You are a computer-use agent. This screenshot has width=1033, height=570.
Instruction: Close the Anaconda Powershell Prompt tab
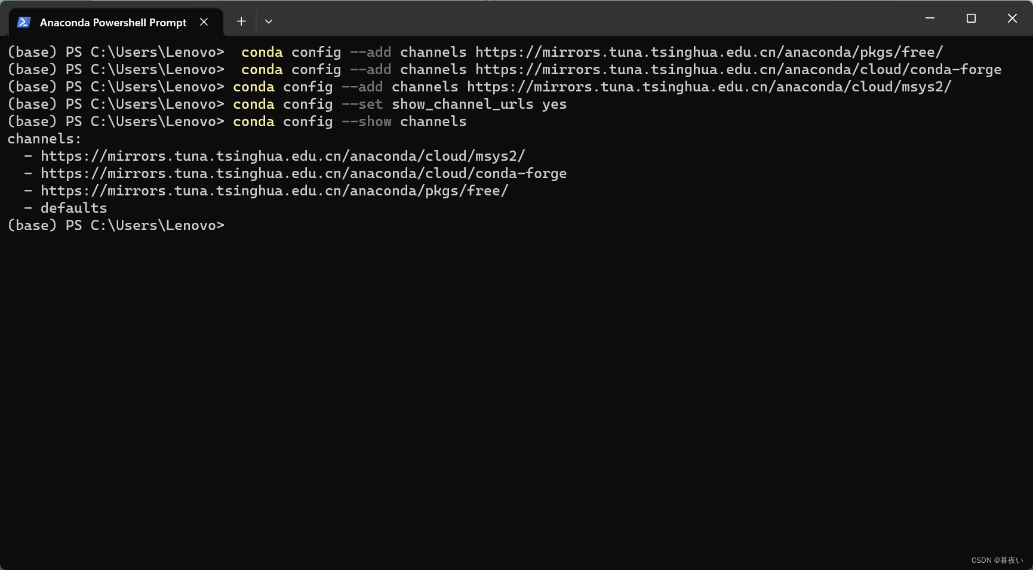tap(204, 22)
